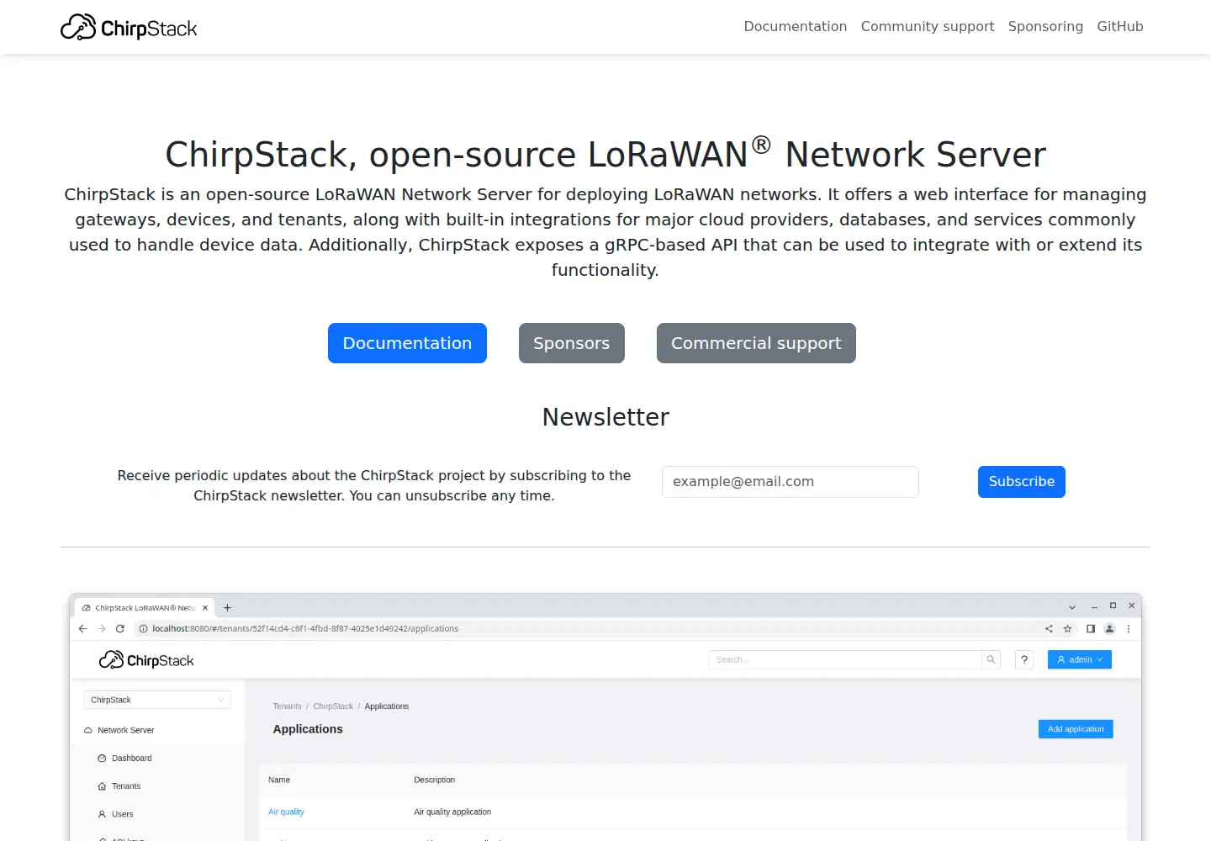The width and height of the screenshot is (1211, 841).
Task: Click the back arrow in the embedded browser screenshot
Action: (82, 628)
